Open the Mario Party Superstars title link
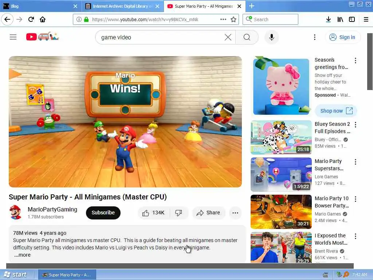The width and height of the screenshot is (373, 280). tap(329, 165)
